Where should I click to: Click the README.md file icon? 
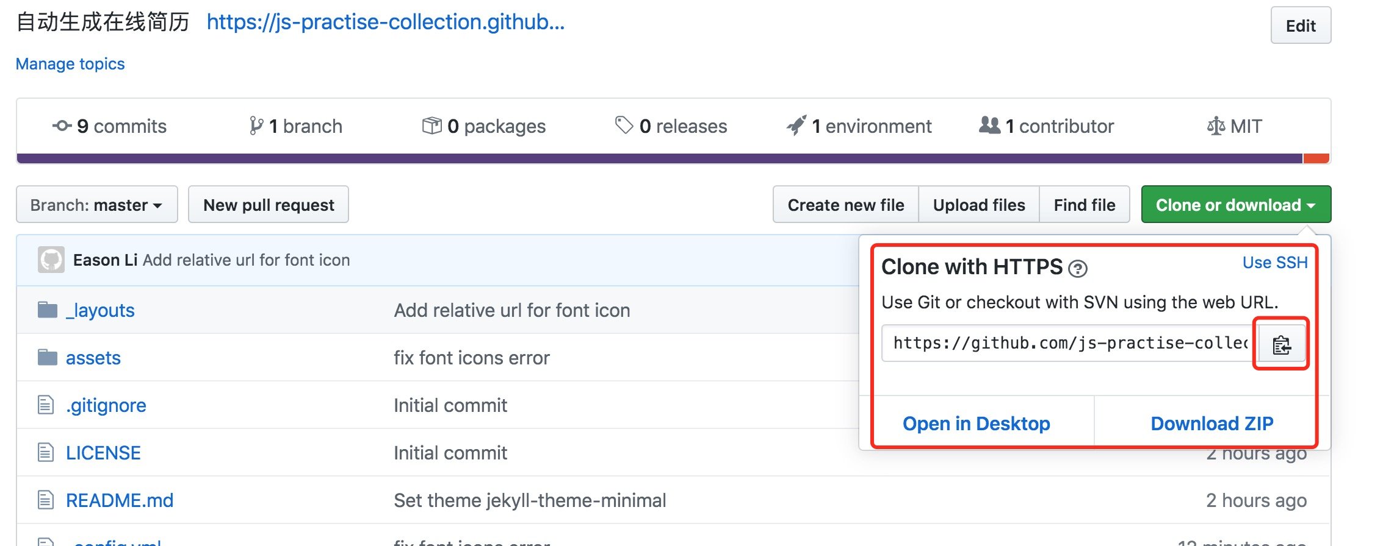pyautogui.click(x=46, y=500)
